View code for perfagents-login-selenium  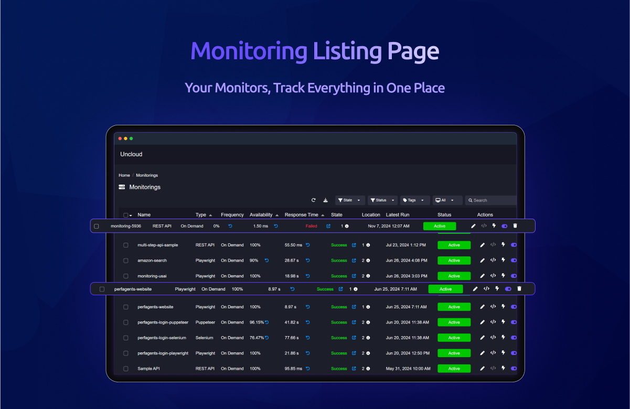coord(493,338)
